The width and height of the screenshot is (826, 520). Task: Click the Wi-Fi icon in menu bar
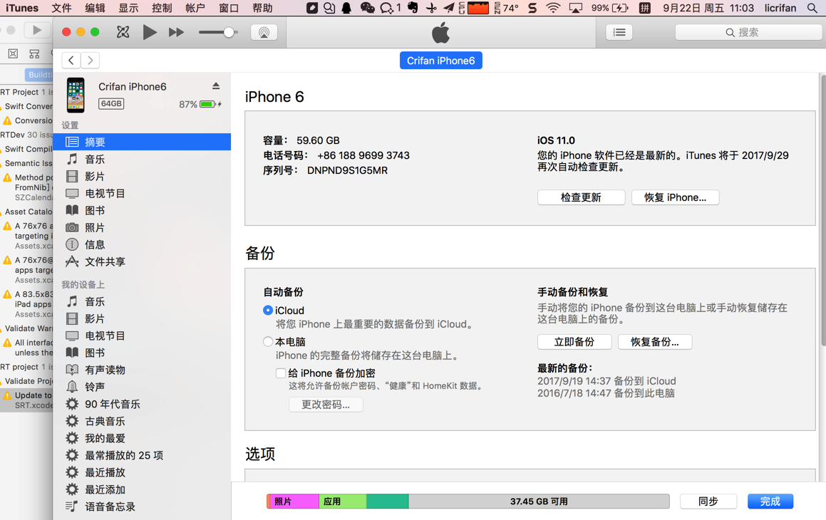553,8
